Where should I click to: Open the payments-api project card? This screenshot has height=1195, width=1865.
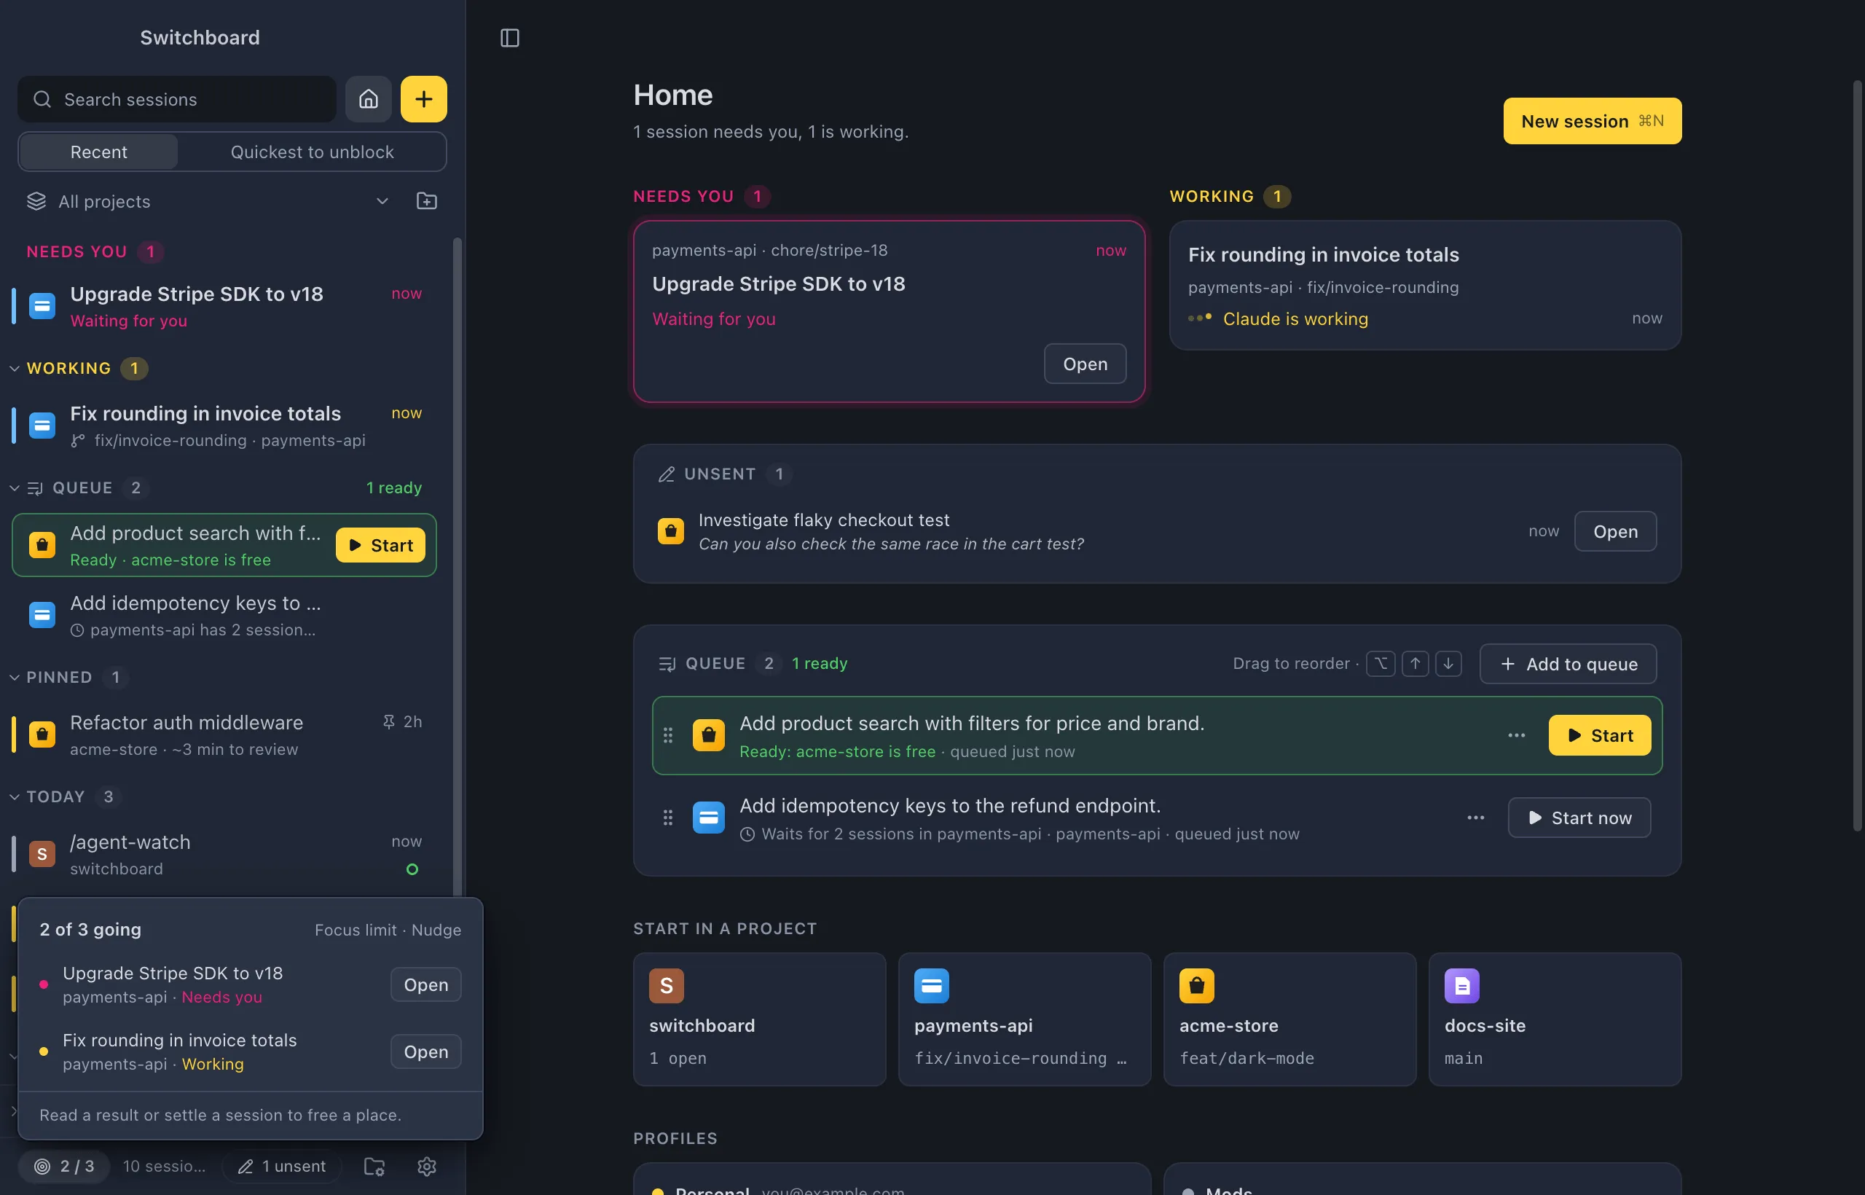pyautogui.click(x=1024, y=1019)
